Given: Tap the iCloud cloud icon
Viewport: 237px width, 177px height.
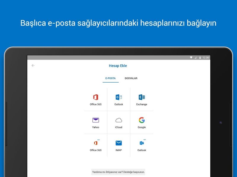Looking at the screenshot, I should 119,120.
